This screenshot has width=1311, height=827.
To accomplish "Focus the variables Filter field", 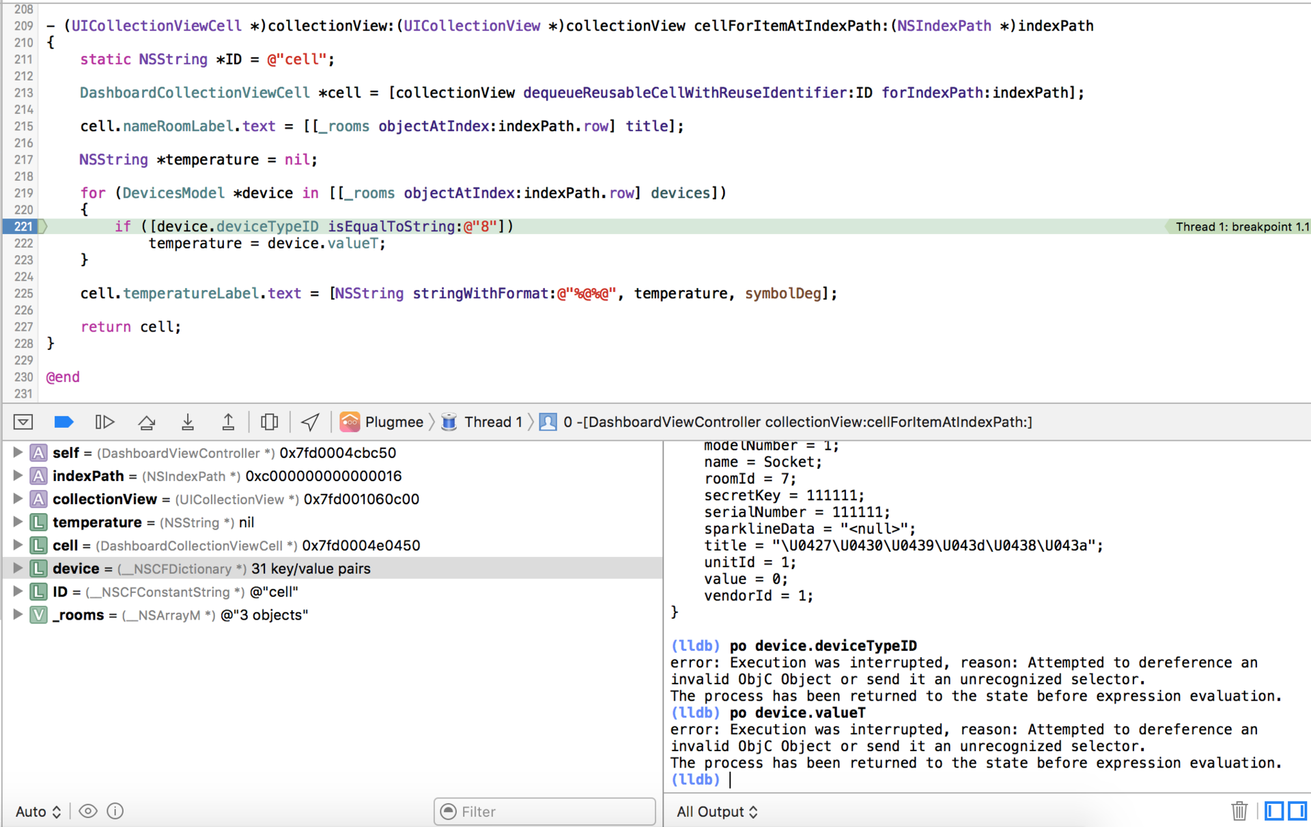I will pos(545,811).
